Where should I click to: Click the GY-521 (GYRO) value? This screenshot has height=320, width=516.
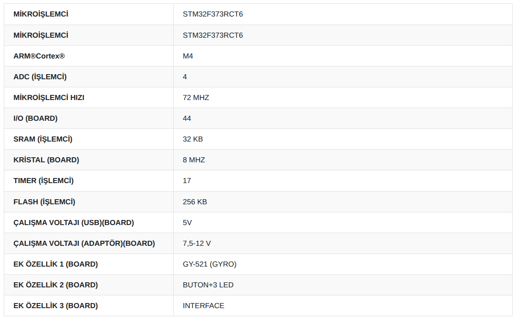210,264
